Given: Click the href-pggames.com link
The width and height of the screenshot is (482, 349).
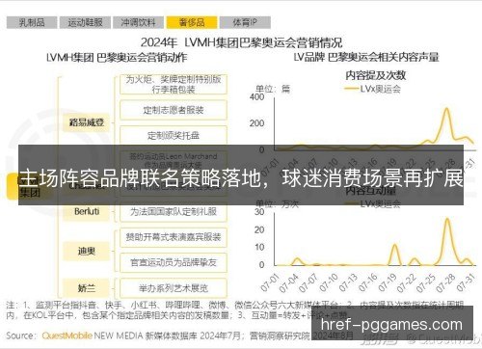Looking at the screenshot, I should click(x=391, y=324).
